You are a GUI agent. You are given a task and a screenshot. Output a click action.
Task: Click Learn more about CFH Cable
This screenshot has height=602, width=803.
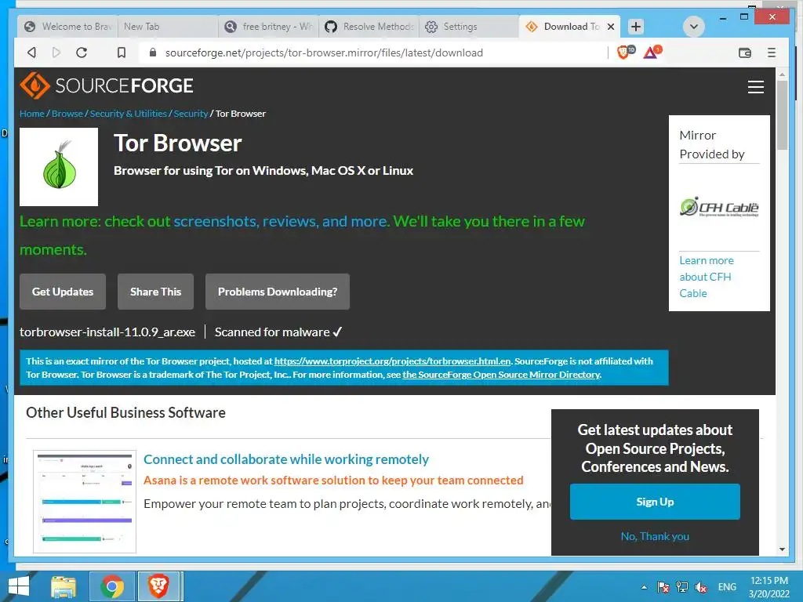coord(707,277)
